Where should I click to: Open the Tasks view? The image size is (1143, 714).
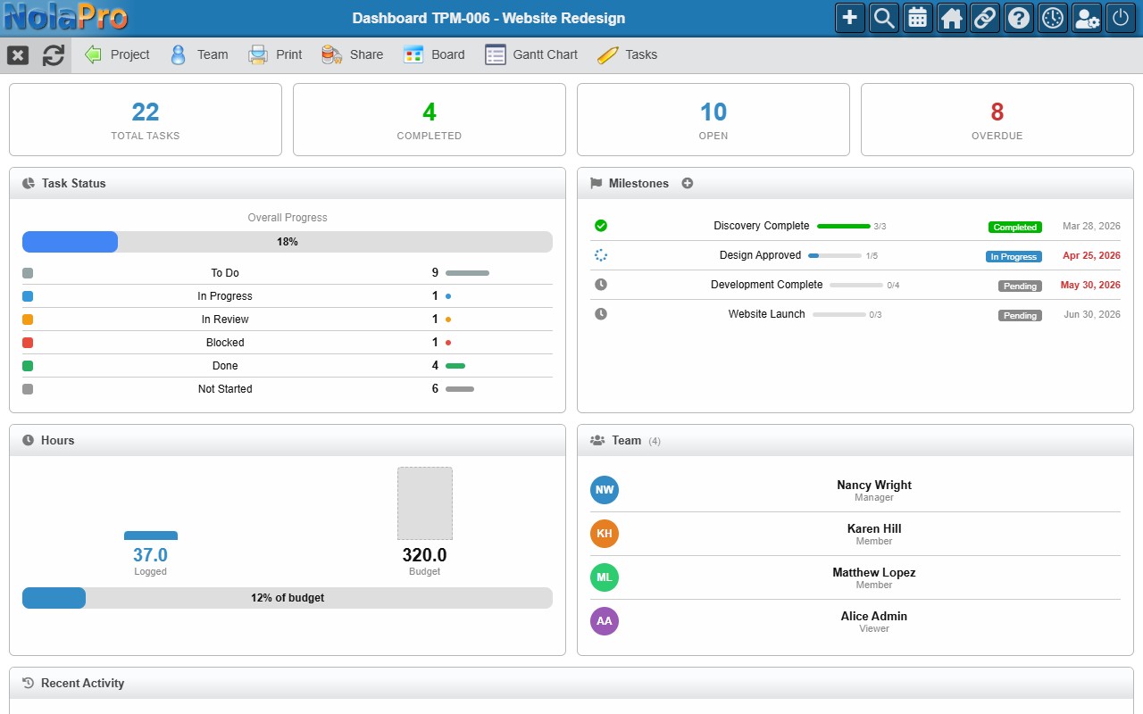pyautogui.click(x=627, y=54)
